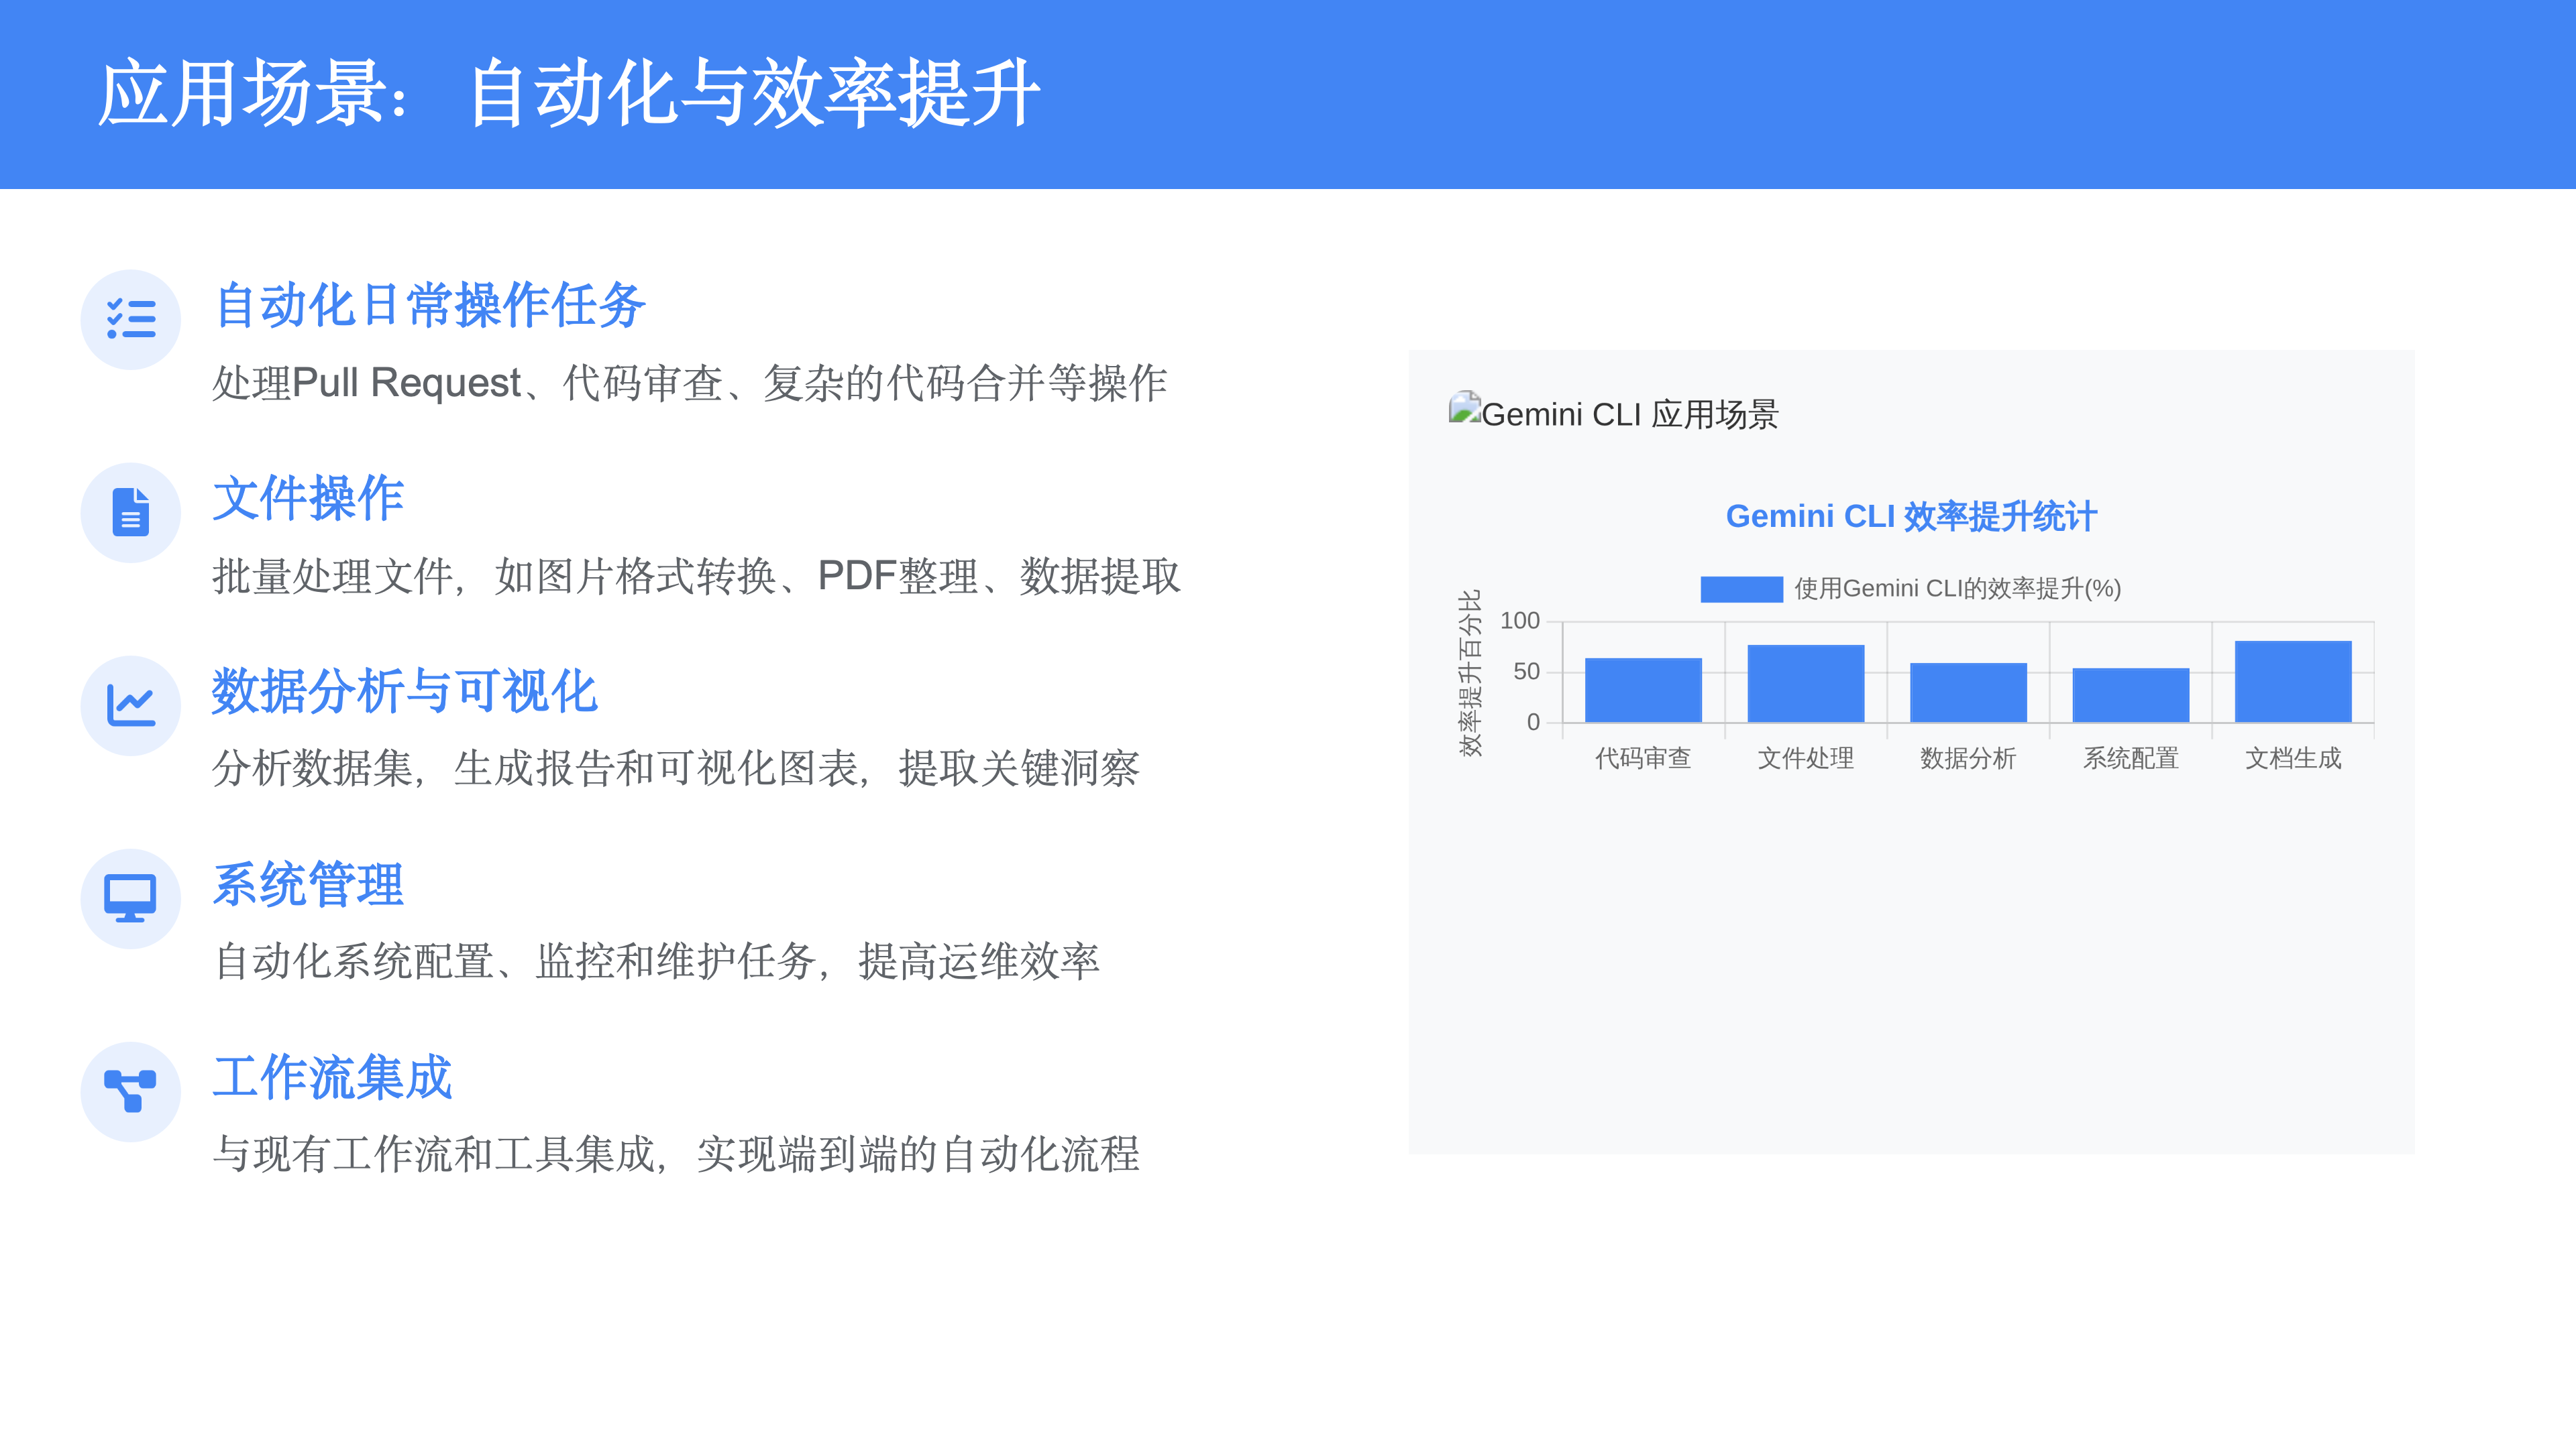Select the heading 系统管理

[x=308, y=884]
